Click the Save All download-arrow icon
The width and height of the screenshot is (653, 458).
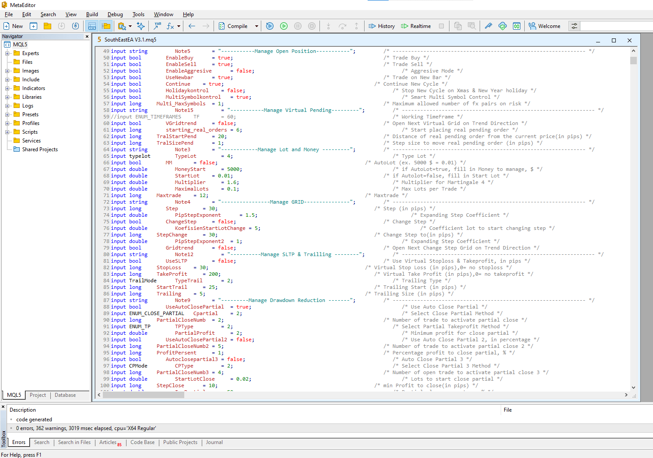pyautogui.click(x=75, y=26)
